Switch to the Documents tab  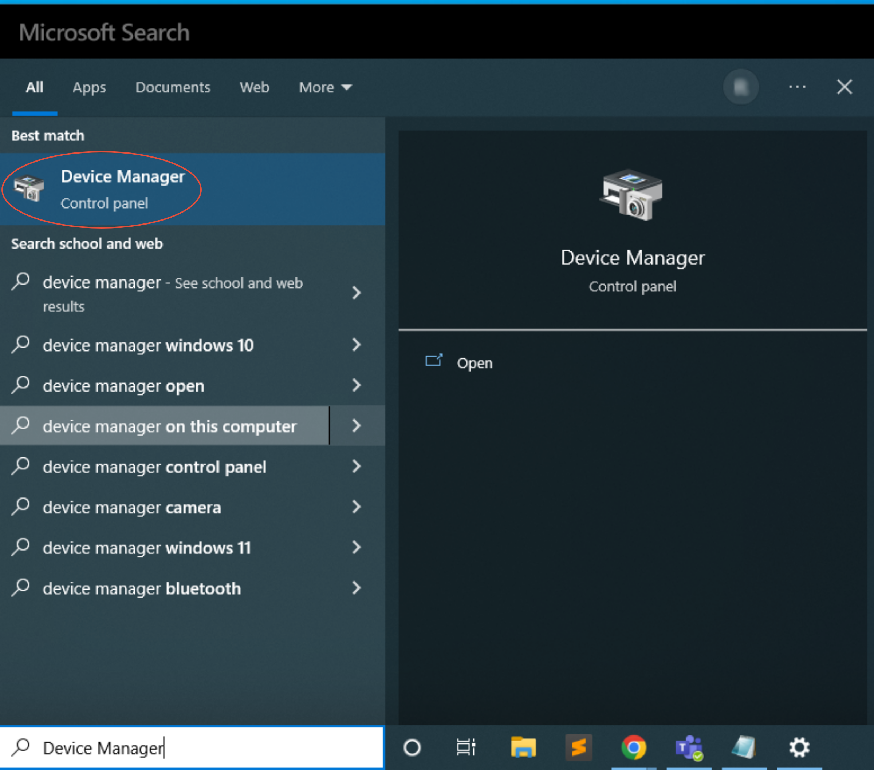point(173,87)
